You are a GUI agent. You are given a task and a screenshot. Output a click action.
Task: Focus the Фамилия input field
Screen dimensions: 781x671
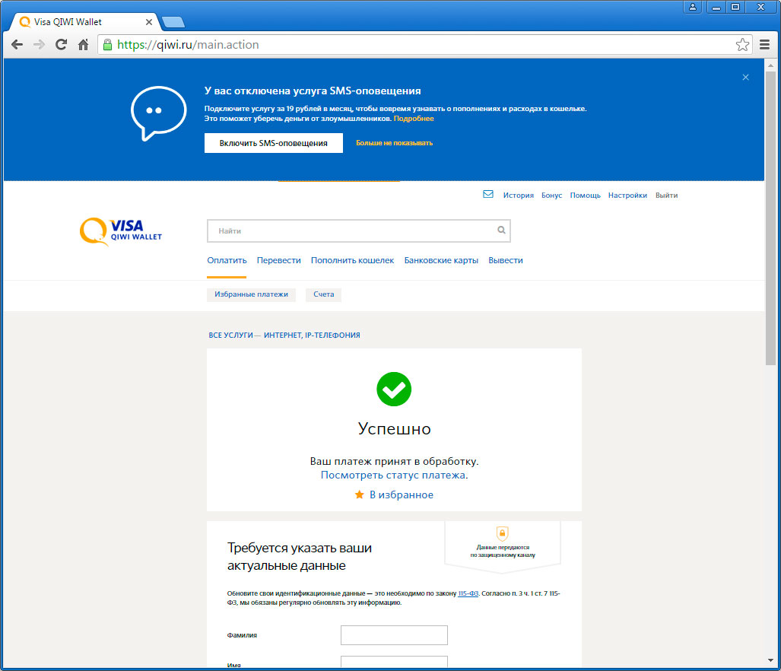pyautogui.click(x=394, y=635)
